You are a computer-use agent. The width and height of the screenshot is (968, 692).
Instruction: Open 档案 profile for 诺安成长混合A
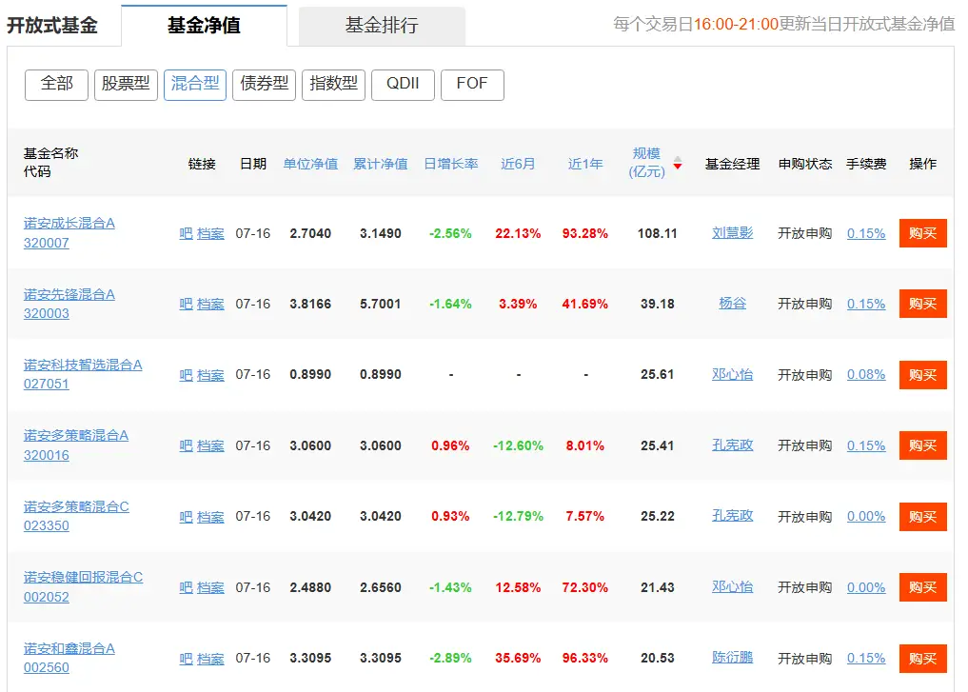point(210,233)
